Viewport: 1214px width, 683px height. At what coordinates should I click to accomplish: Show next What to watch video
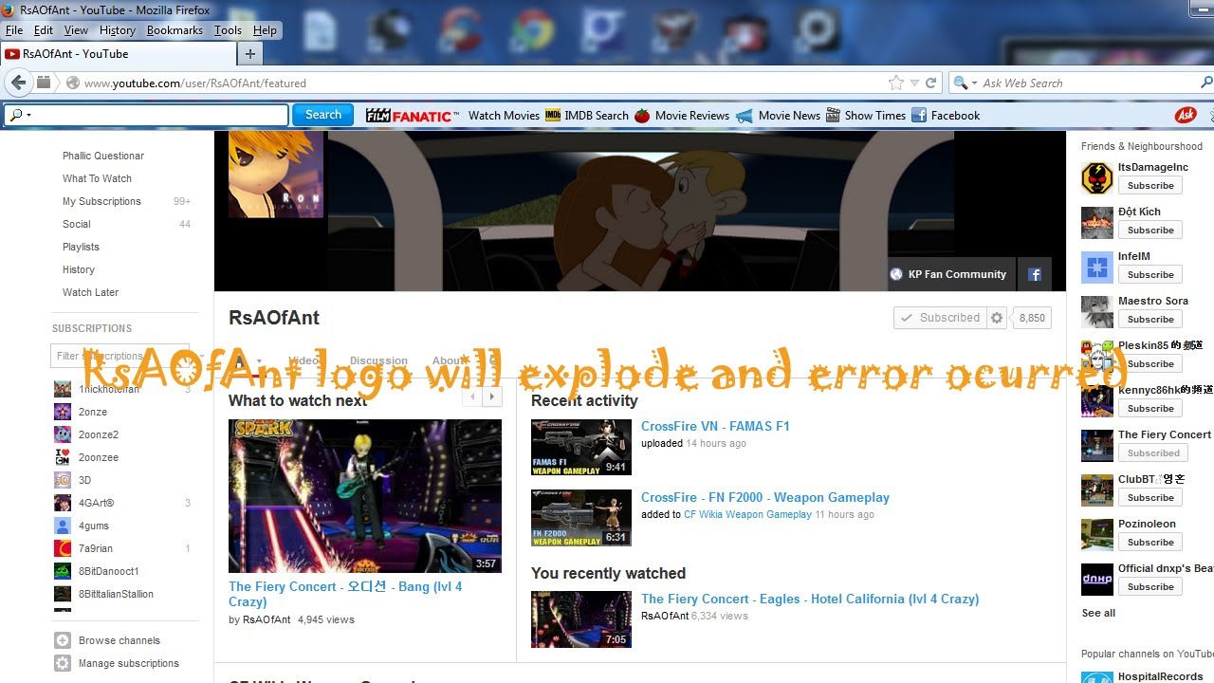tap(492, 397)
